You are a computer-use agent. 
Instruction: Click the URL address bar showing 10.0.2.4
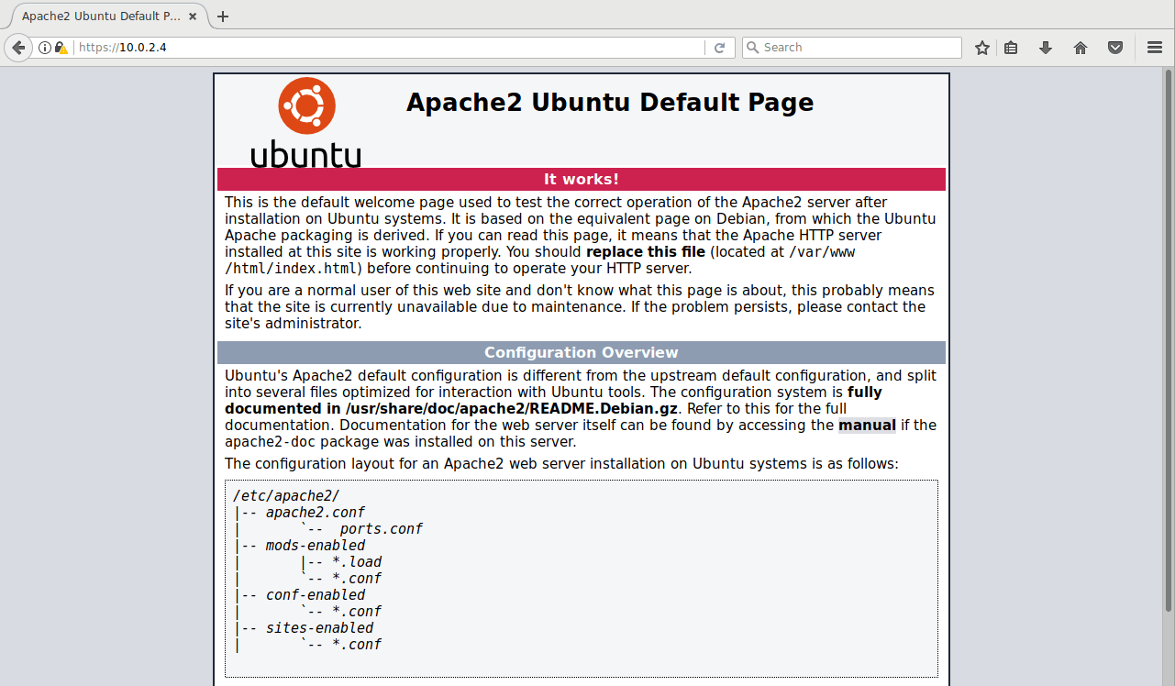click(x=385, y=48)
